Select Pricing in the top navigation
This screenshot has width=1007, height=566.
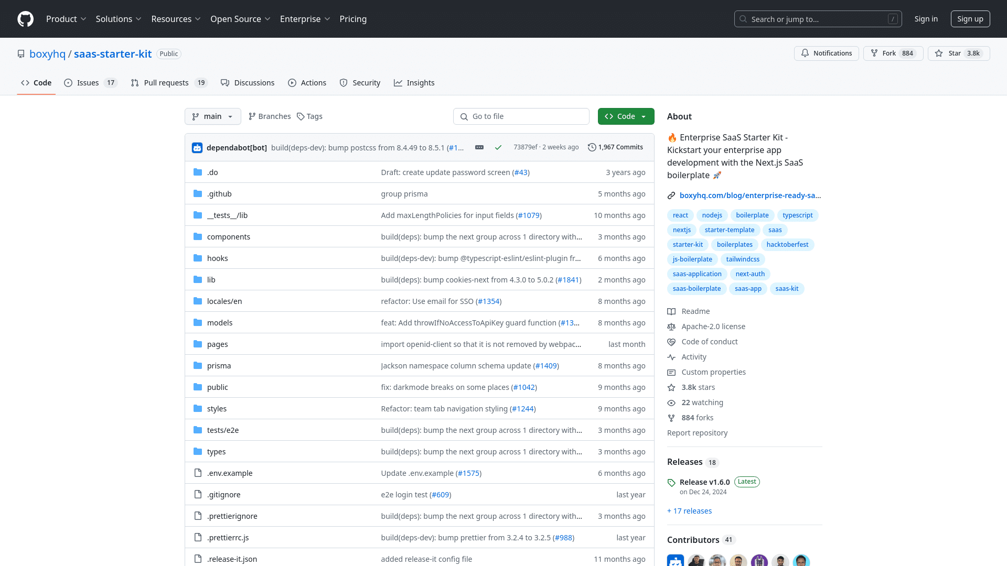tap(353, 19)
